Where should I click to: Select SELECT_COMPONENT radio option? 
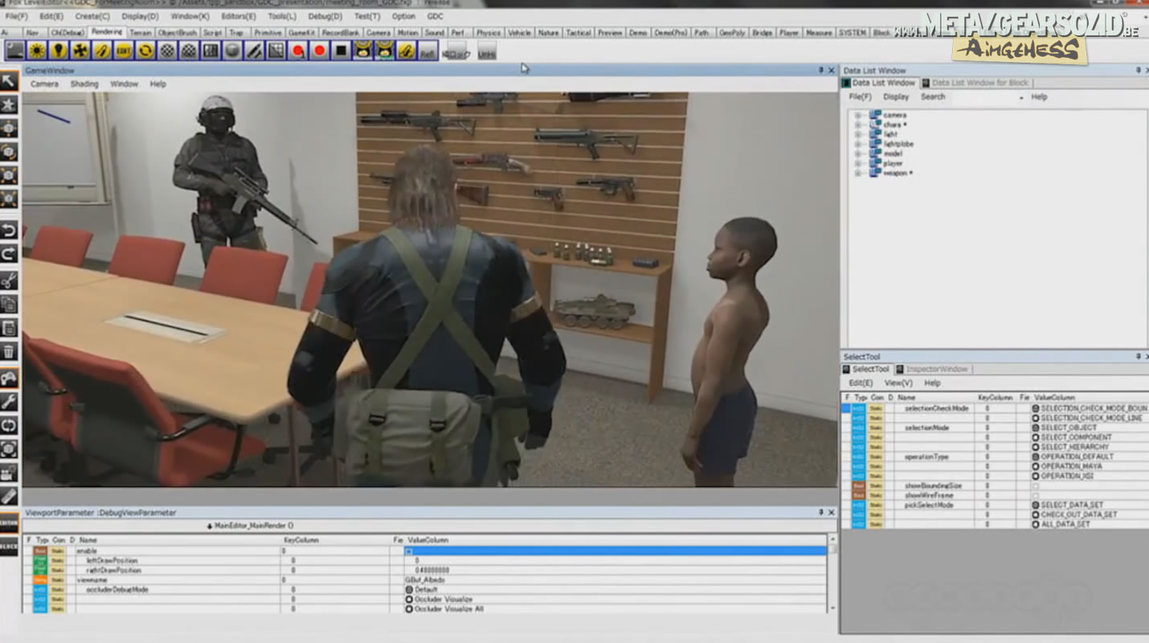pyautogui.click(x=1036, y=438)
